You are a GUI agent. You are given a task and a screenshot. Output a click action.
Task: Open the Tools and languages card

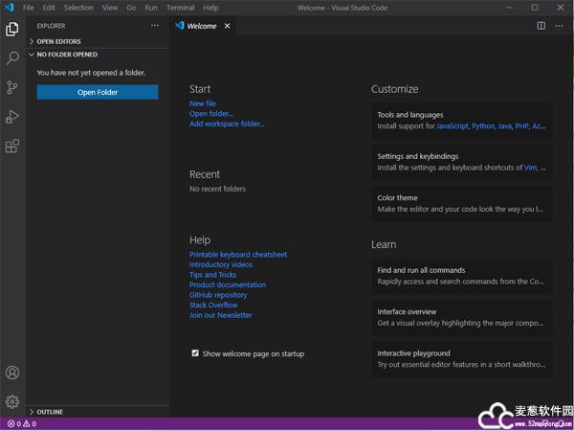tap(462, 121)
